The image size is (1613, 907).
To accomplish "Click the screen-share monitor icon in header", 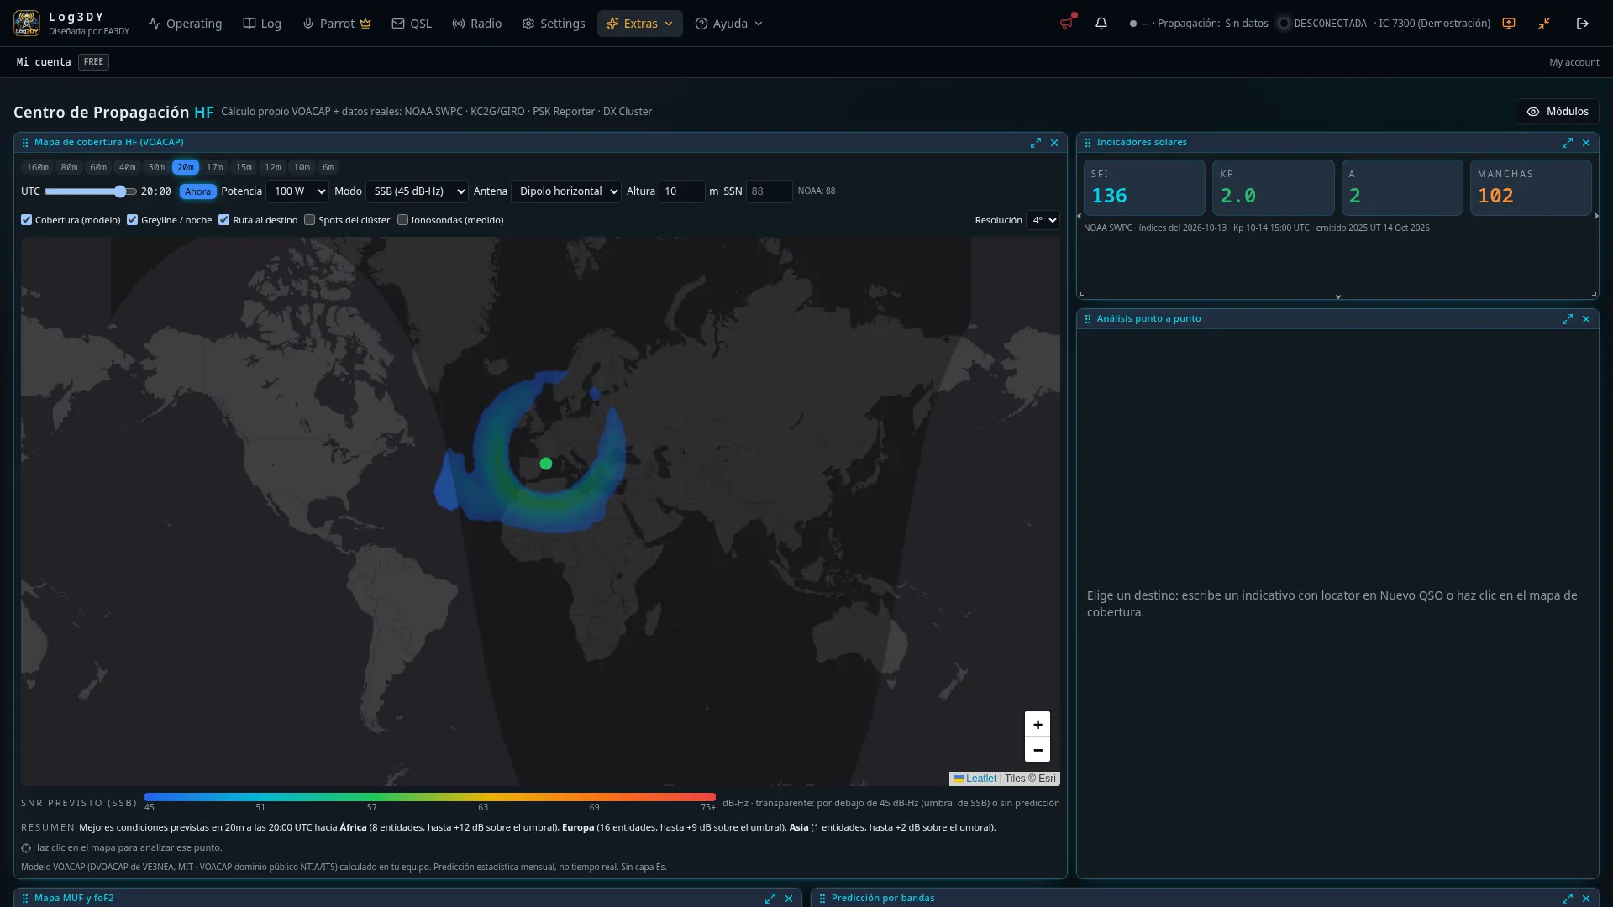I will pos(1509,24).
